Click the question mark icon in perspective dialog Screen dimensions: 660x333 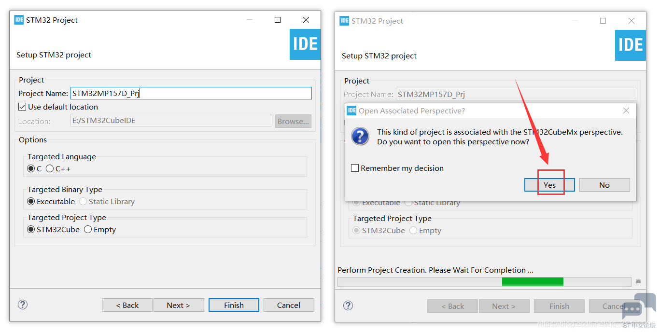click(x=360, y=136)
